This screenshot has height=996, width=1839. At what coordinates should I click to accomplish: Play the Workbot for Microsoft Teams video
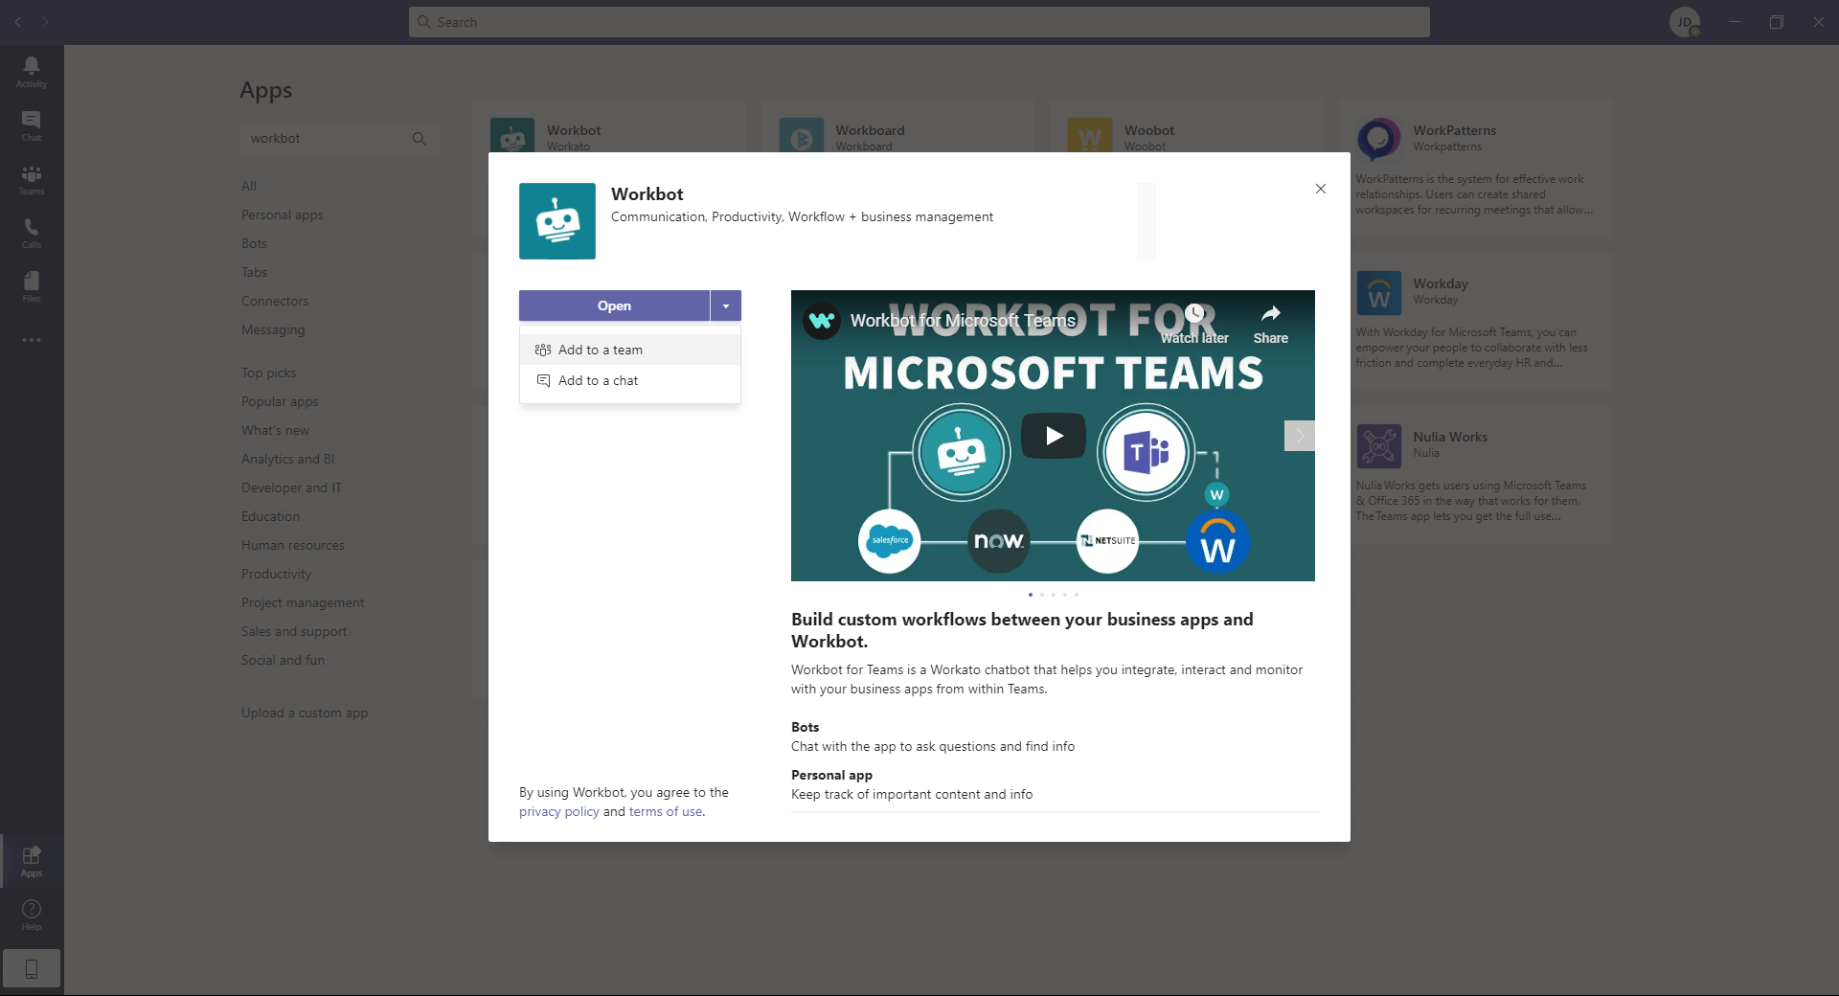(1053, 436)
